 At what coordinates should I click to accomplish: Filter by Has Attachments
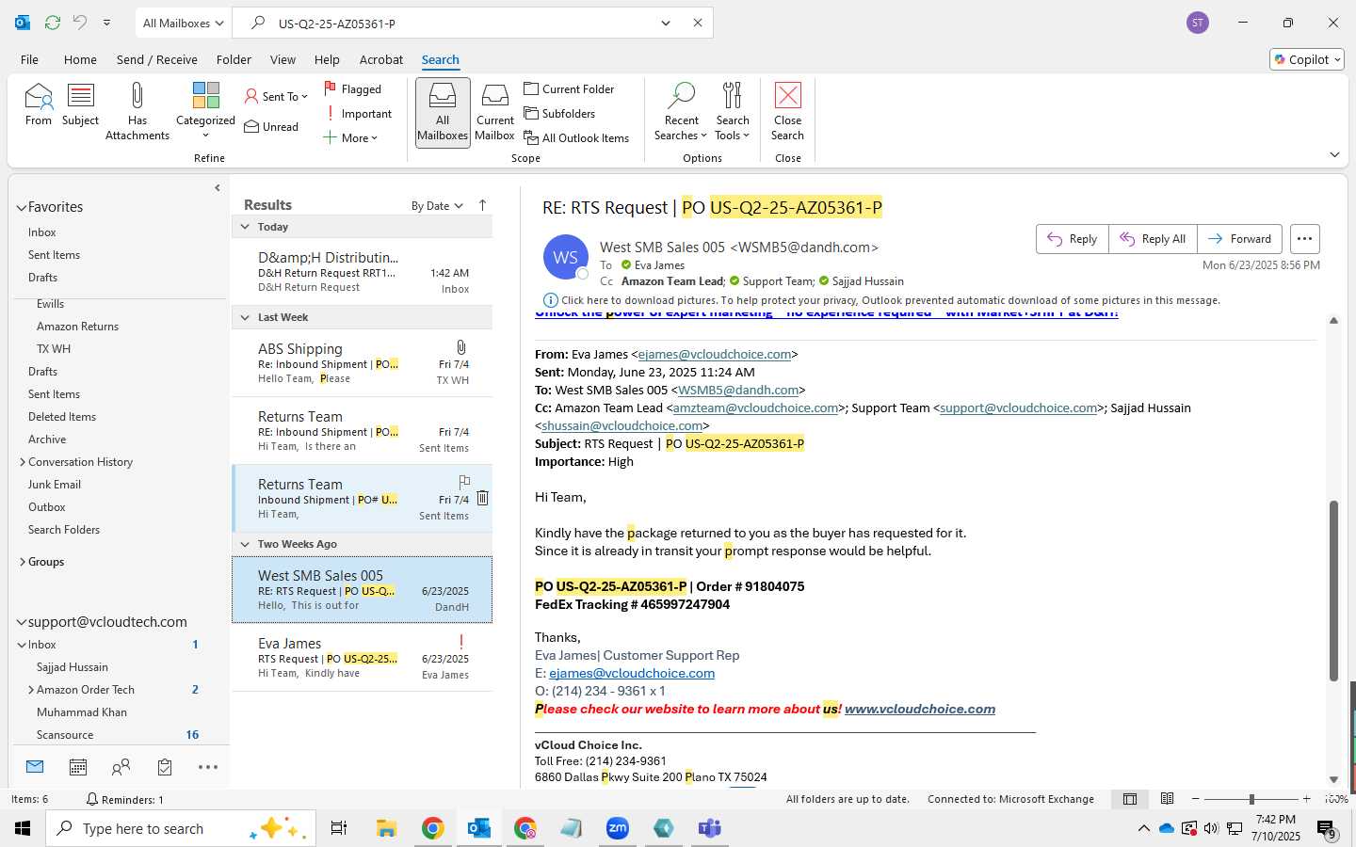[x=137, y=111]
